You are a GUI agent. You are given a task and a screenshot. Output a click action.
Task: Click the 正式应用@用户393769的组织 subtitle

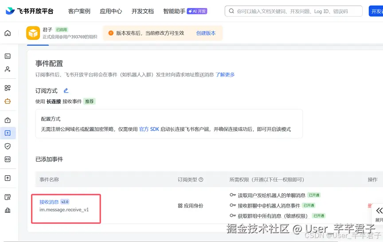pos(70,37)
